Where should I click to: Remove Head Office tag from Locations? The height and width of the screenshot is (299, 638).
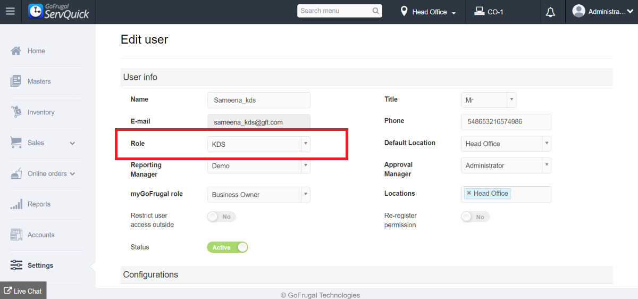point(469,194)
